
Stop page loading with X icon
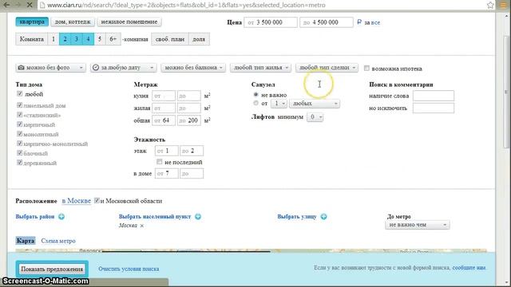[x=30, y=5]
